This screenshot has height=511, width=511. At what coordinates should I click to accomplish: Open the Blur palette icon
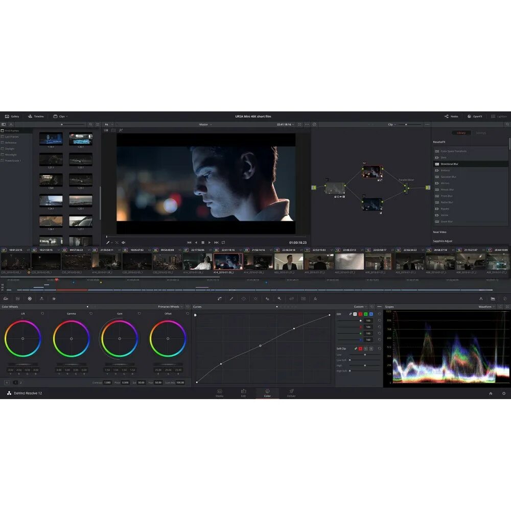click(x=267, y=298)
